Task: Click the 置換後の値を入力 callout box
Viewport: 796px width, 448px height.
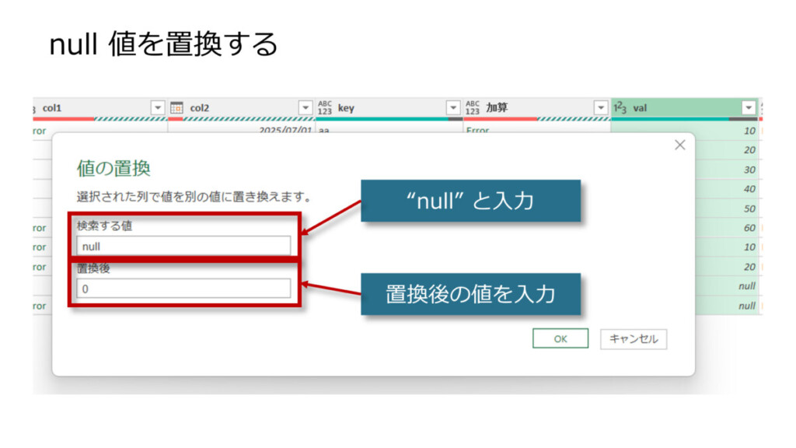Action: [x=470, y=294]
